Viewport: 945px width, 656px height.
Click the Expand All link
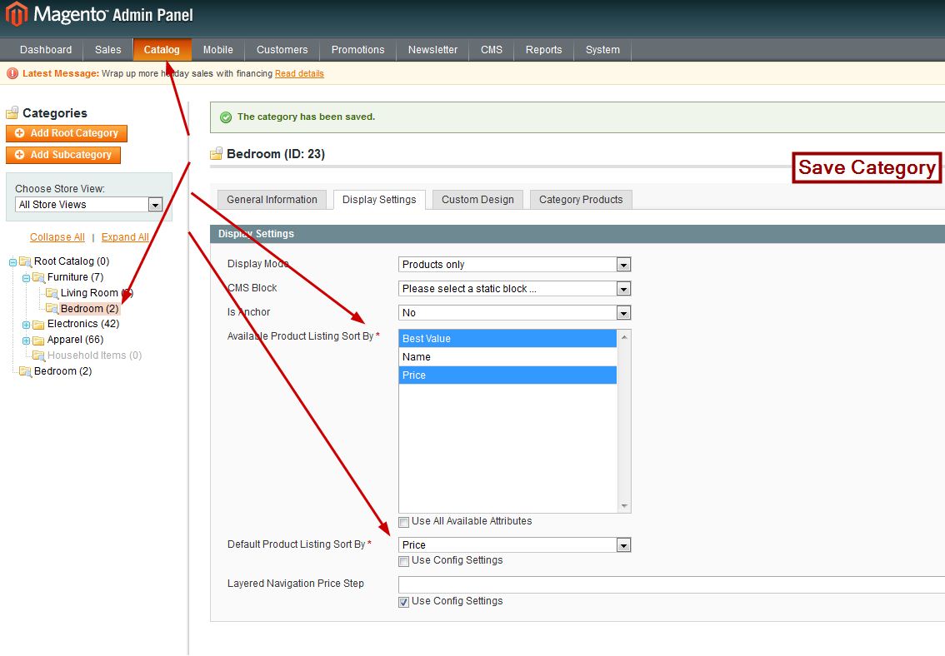tap(123, 236)
